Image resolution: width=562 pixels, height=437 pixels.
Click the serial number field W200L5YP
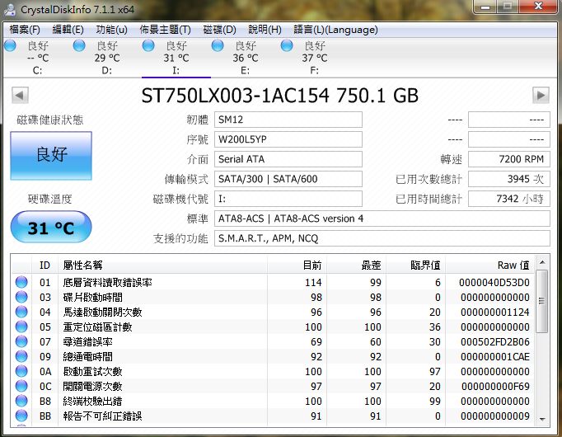pos(288,139)
